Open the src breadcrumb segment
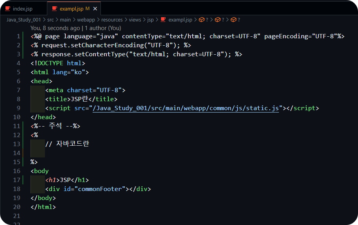The height and width of the screenshot is (225, 358). [50, 20]
